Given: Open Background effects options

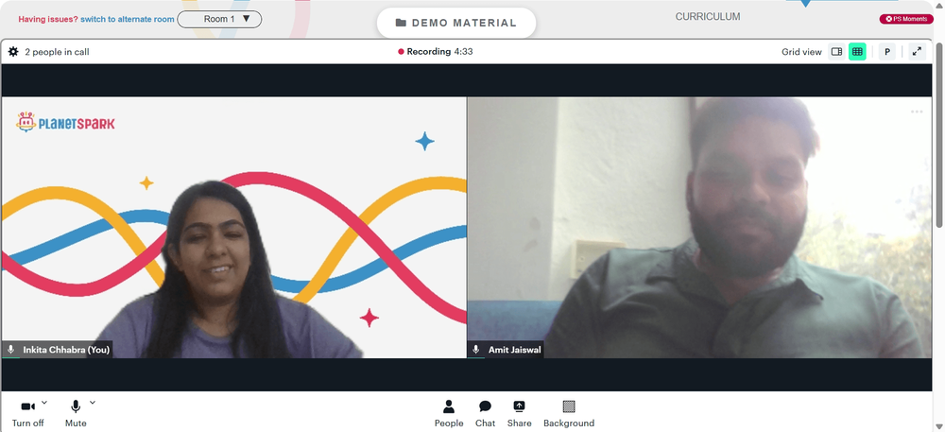Looking at the screenshot, I should click(569, 413).
